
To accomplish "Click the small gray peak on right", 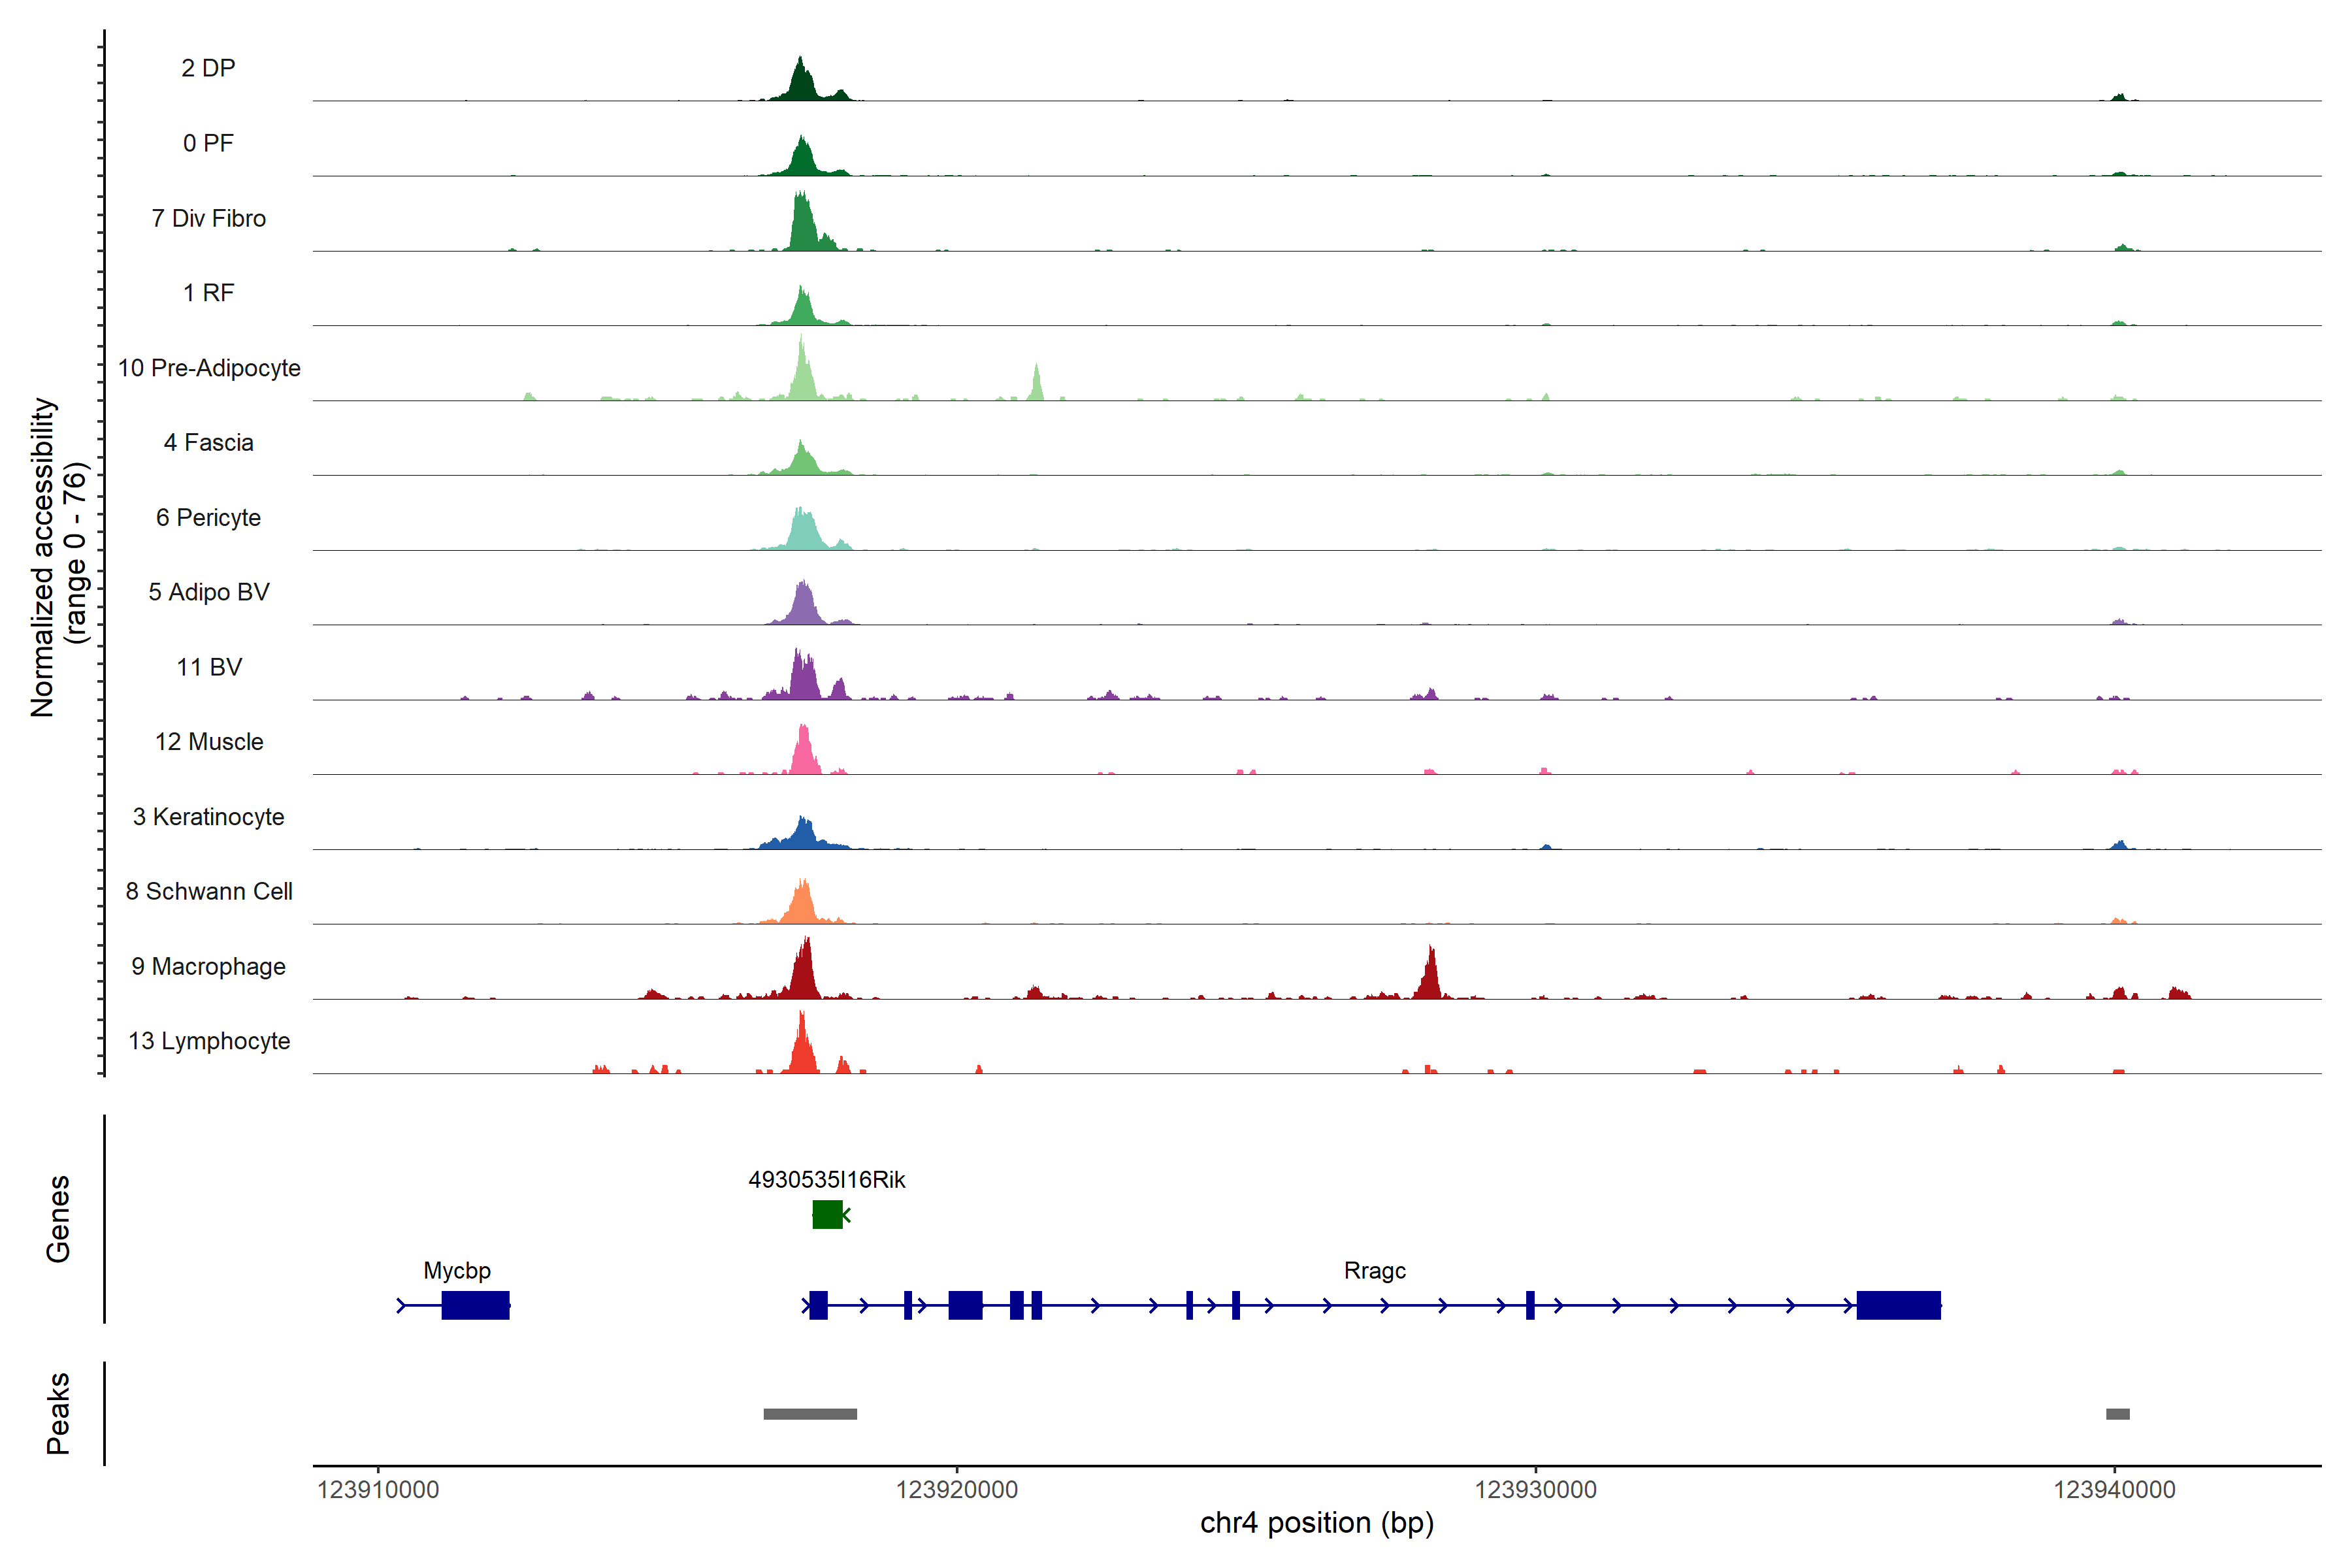I will coord(2117,1414).
